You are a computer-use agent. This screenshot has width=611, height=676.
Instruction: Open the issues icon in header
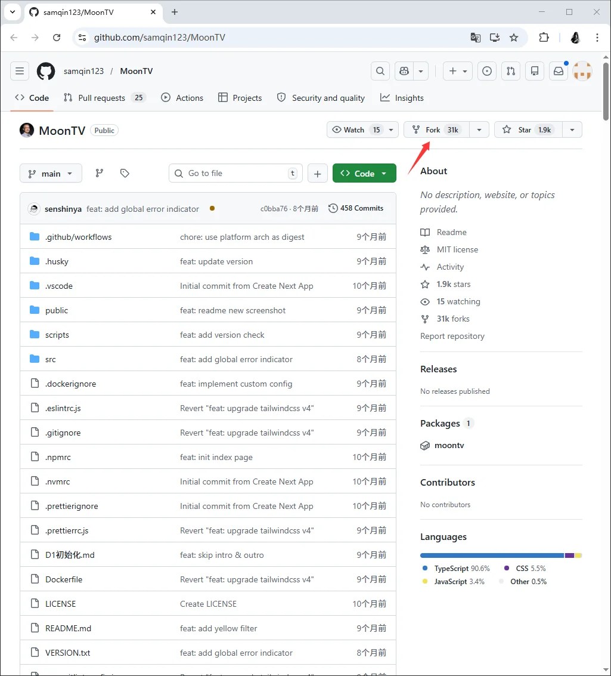(x=487, y=71)
